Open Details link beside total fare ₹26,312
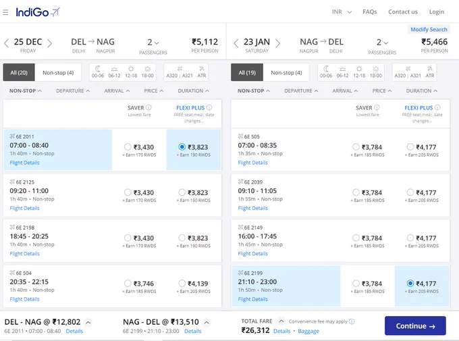This screenshot has height=341, width=459. click(x=281, y=331)
